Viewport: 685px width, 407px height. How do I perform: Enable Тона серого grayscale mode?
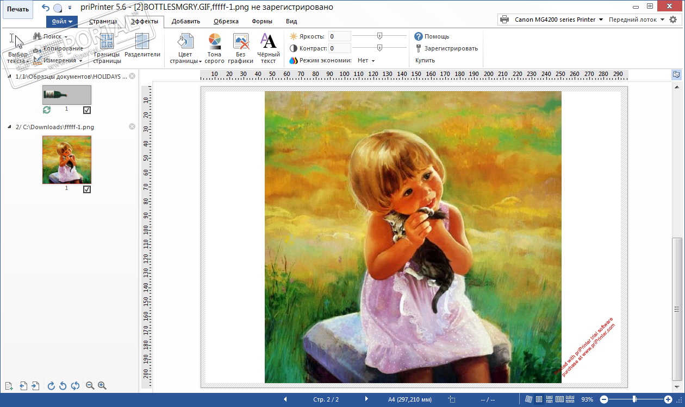coord(215,48)
